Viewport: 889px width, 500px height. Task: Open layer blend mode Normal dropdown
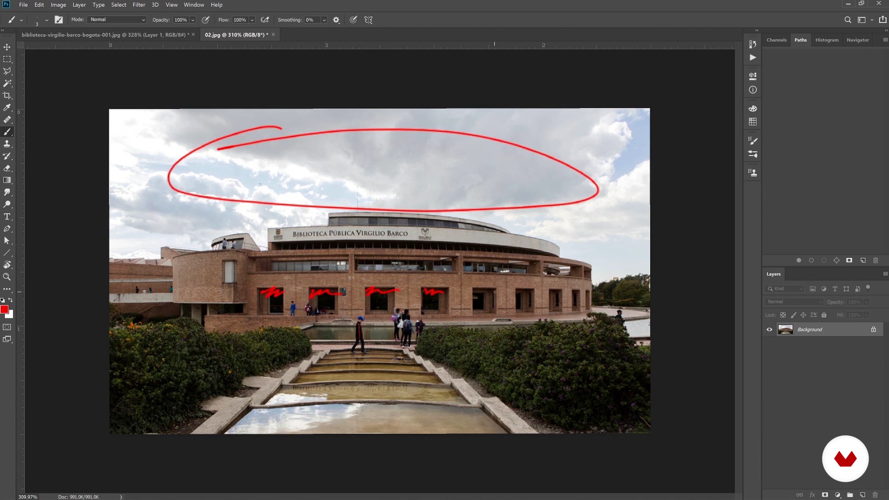tap(794, 302)
